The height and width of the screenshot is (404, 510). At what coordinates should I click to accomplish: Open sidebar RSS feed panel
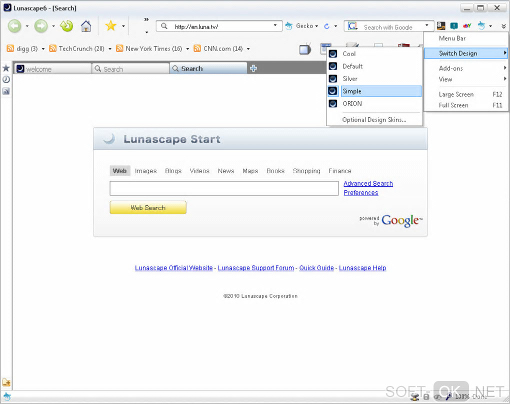(x=6, y=91)
